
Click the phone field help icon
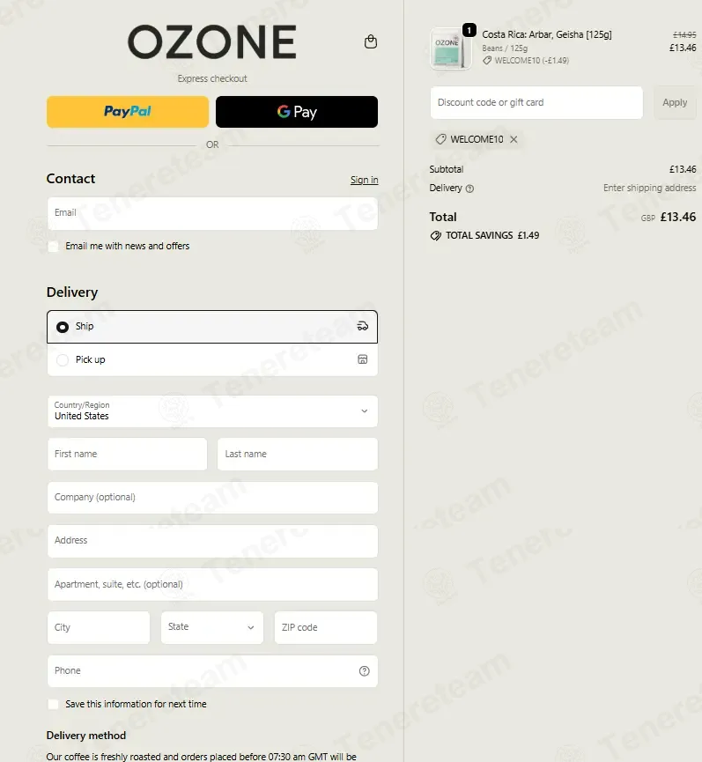pos(365,671)
